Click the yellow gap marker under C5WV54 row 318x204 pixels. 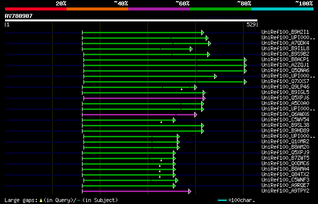coord(161,122)
